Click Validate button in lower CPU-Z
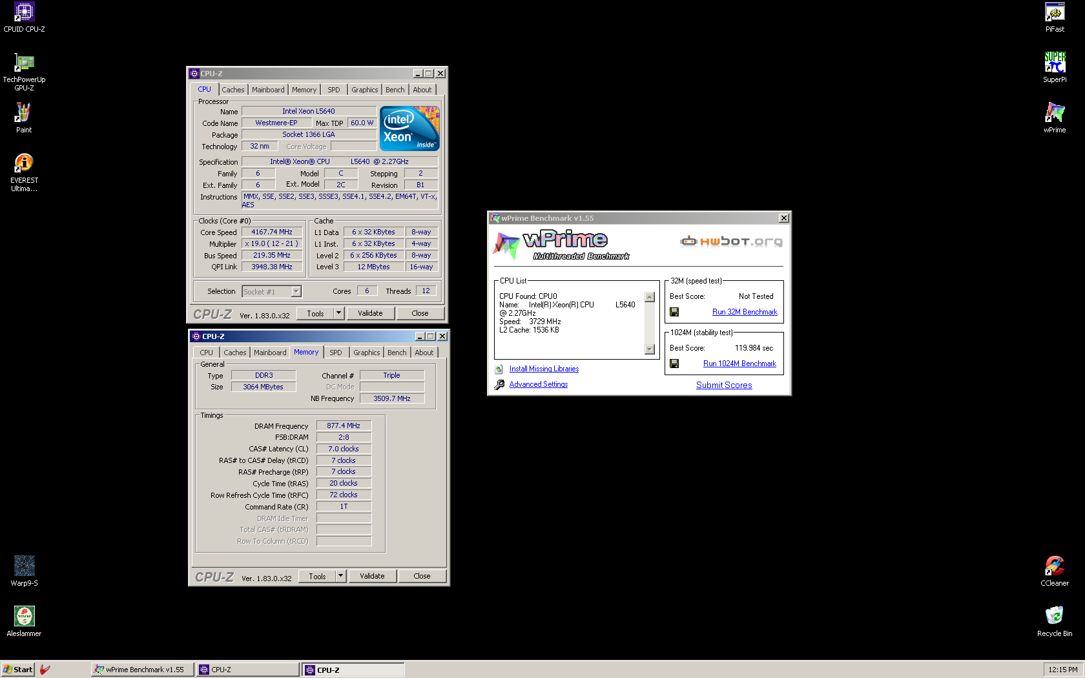 [x=372, y=576]
